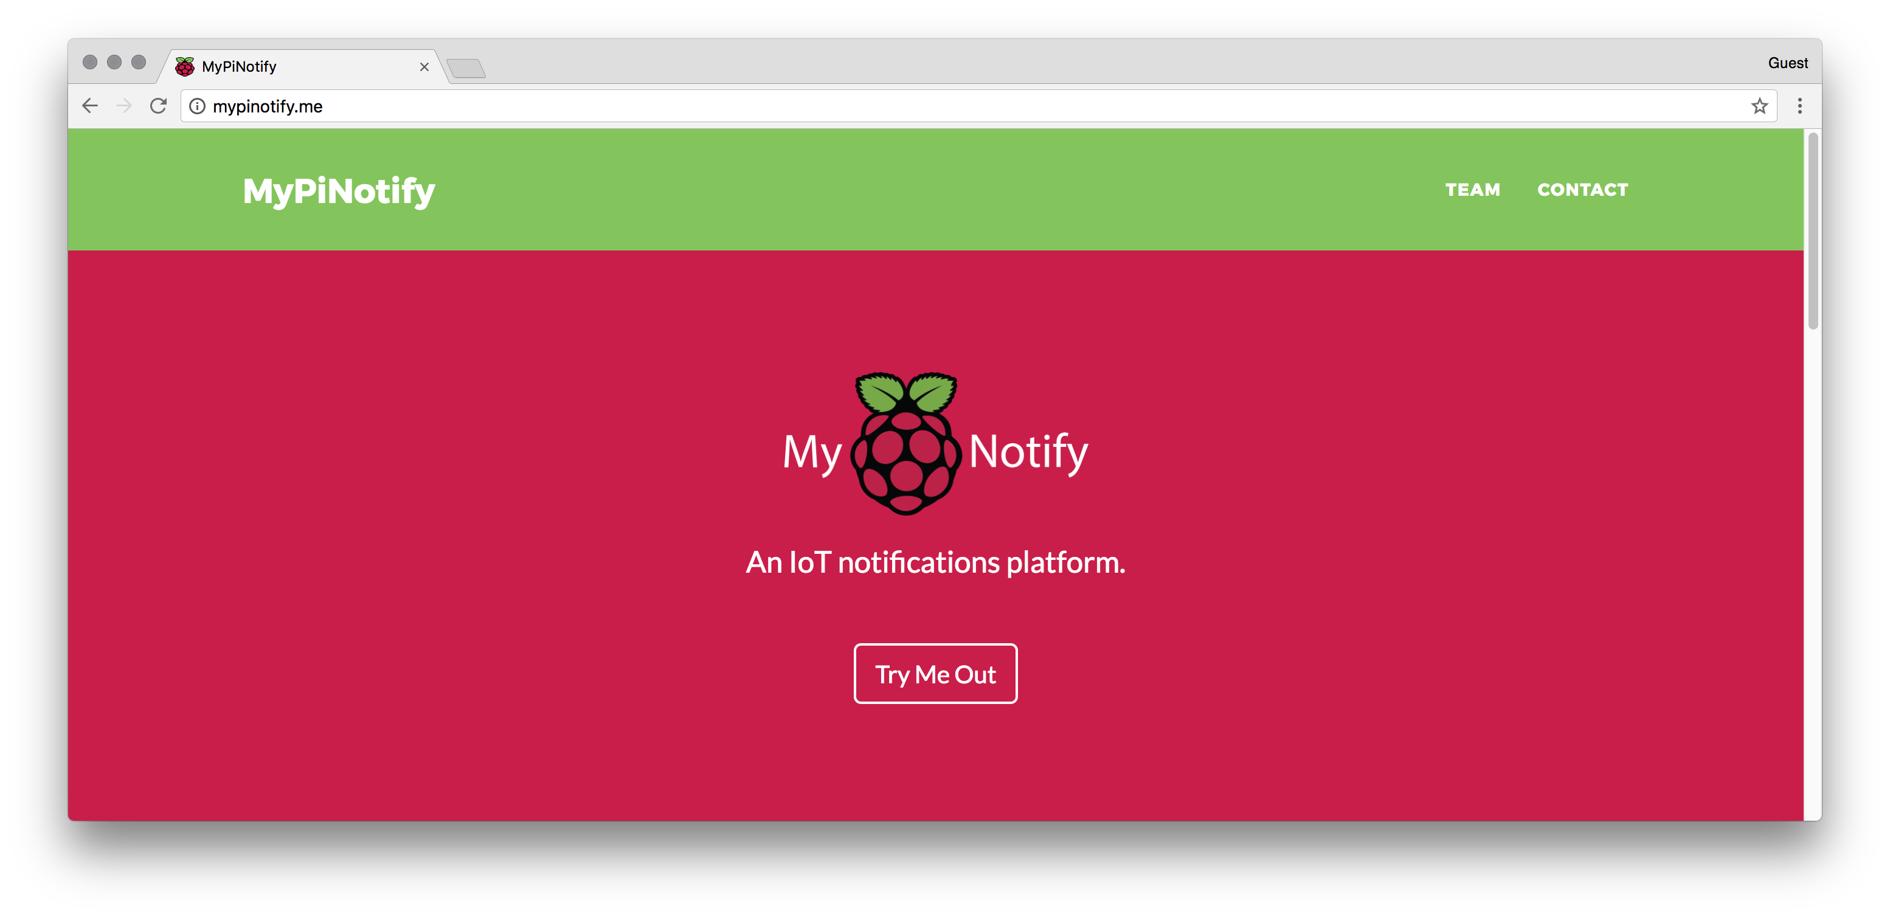Open the Chrome three-dot menu

[x=1799, y=106]
